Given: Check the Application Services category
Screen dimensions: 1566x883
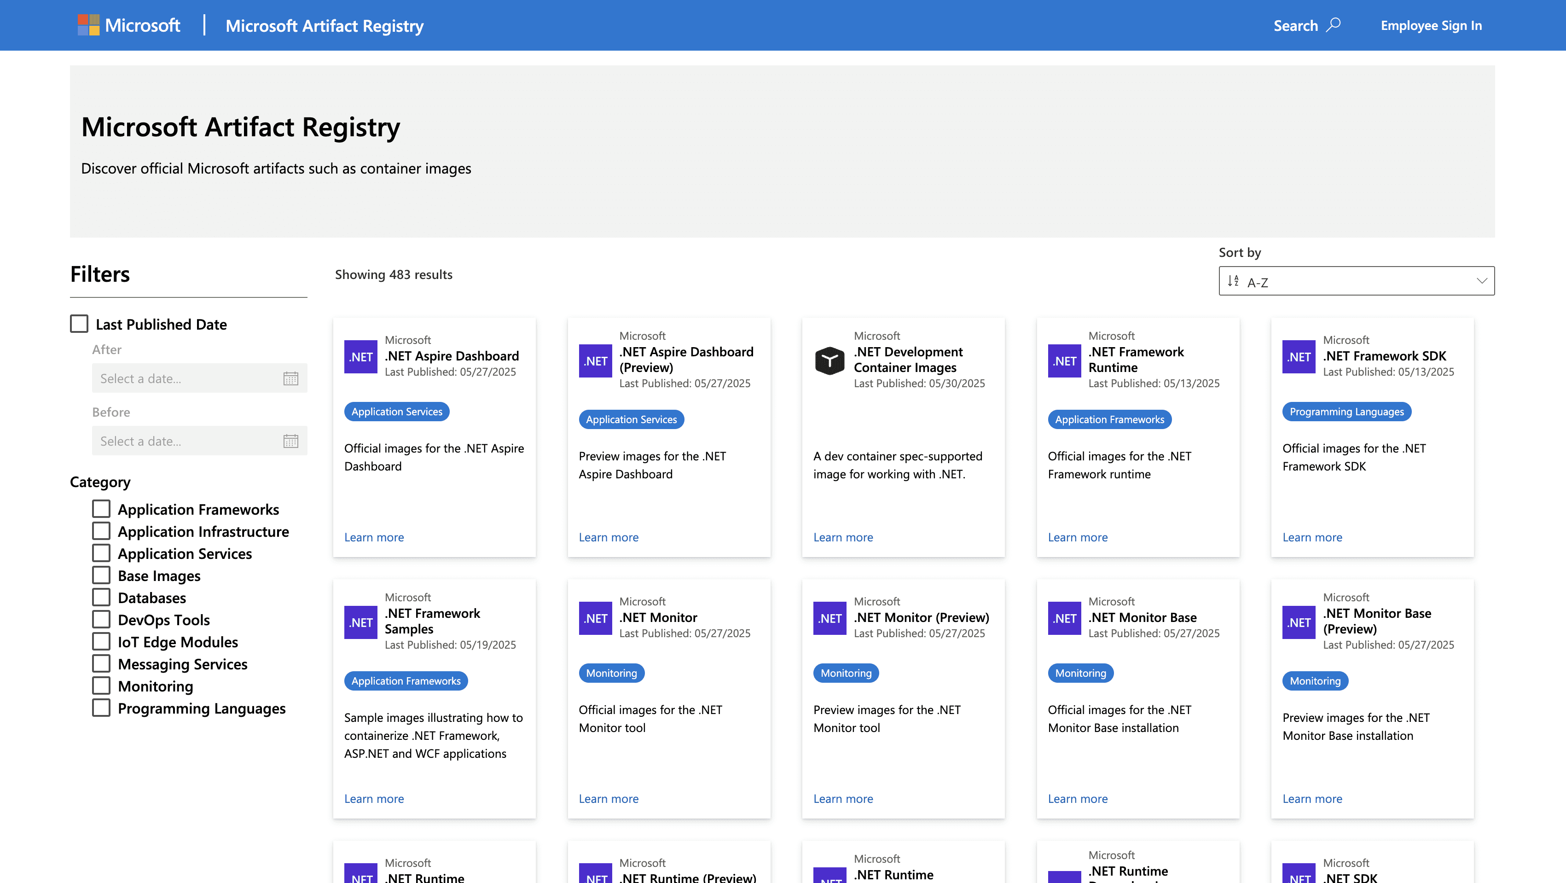Looking at the screenshot, I should [101, 553].
